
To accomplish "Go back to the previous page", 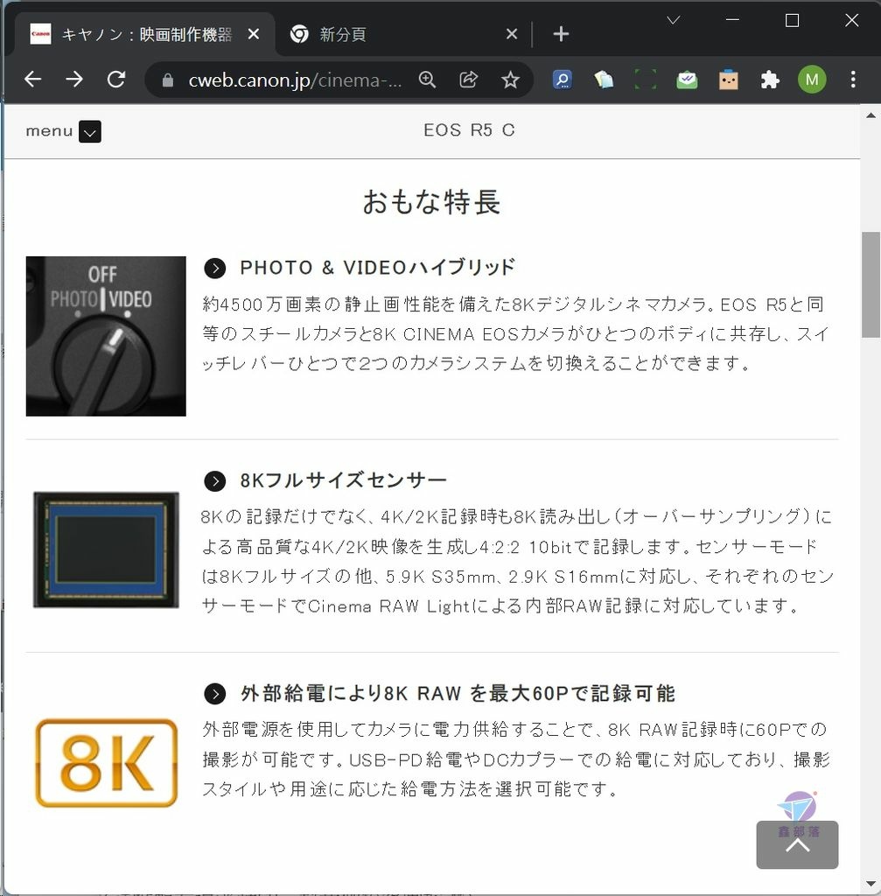I will (x=32, y=80).
